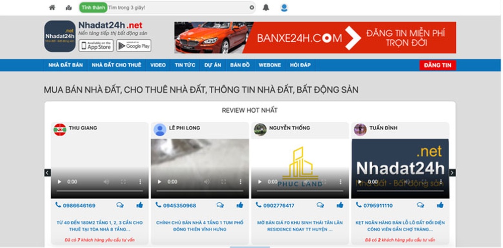
Task: Open more options on Lê Phi Long video
Action: (240, 182)
